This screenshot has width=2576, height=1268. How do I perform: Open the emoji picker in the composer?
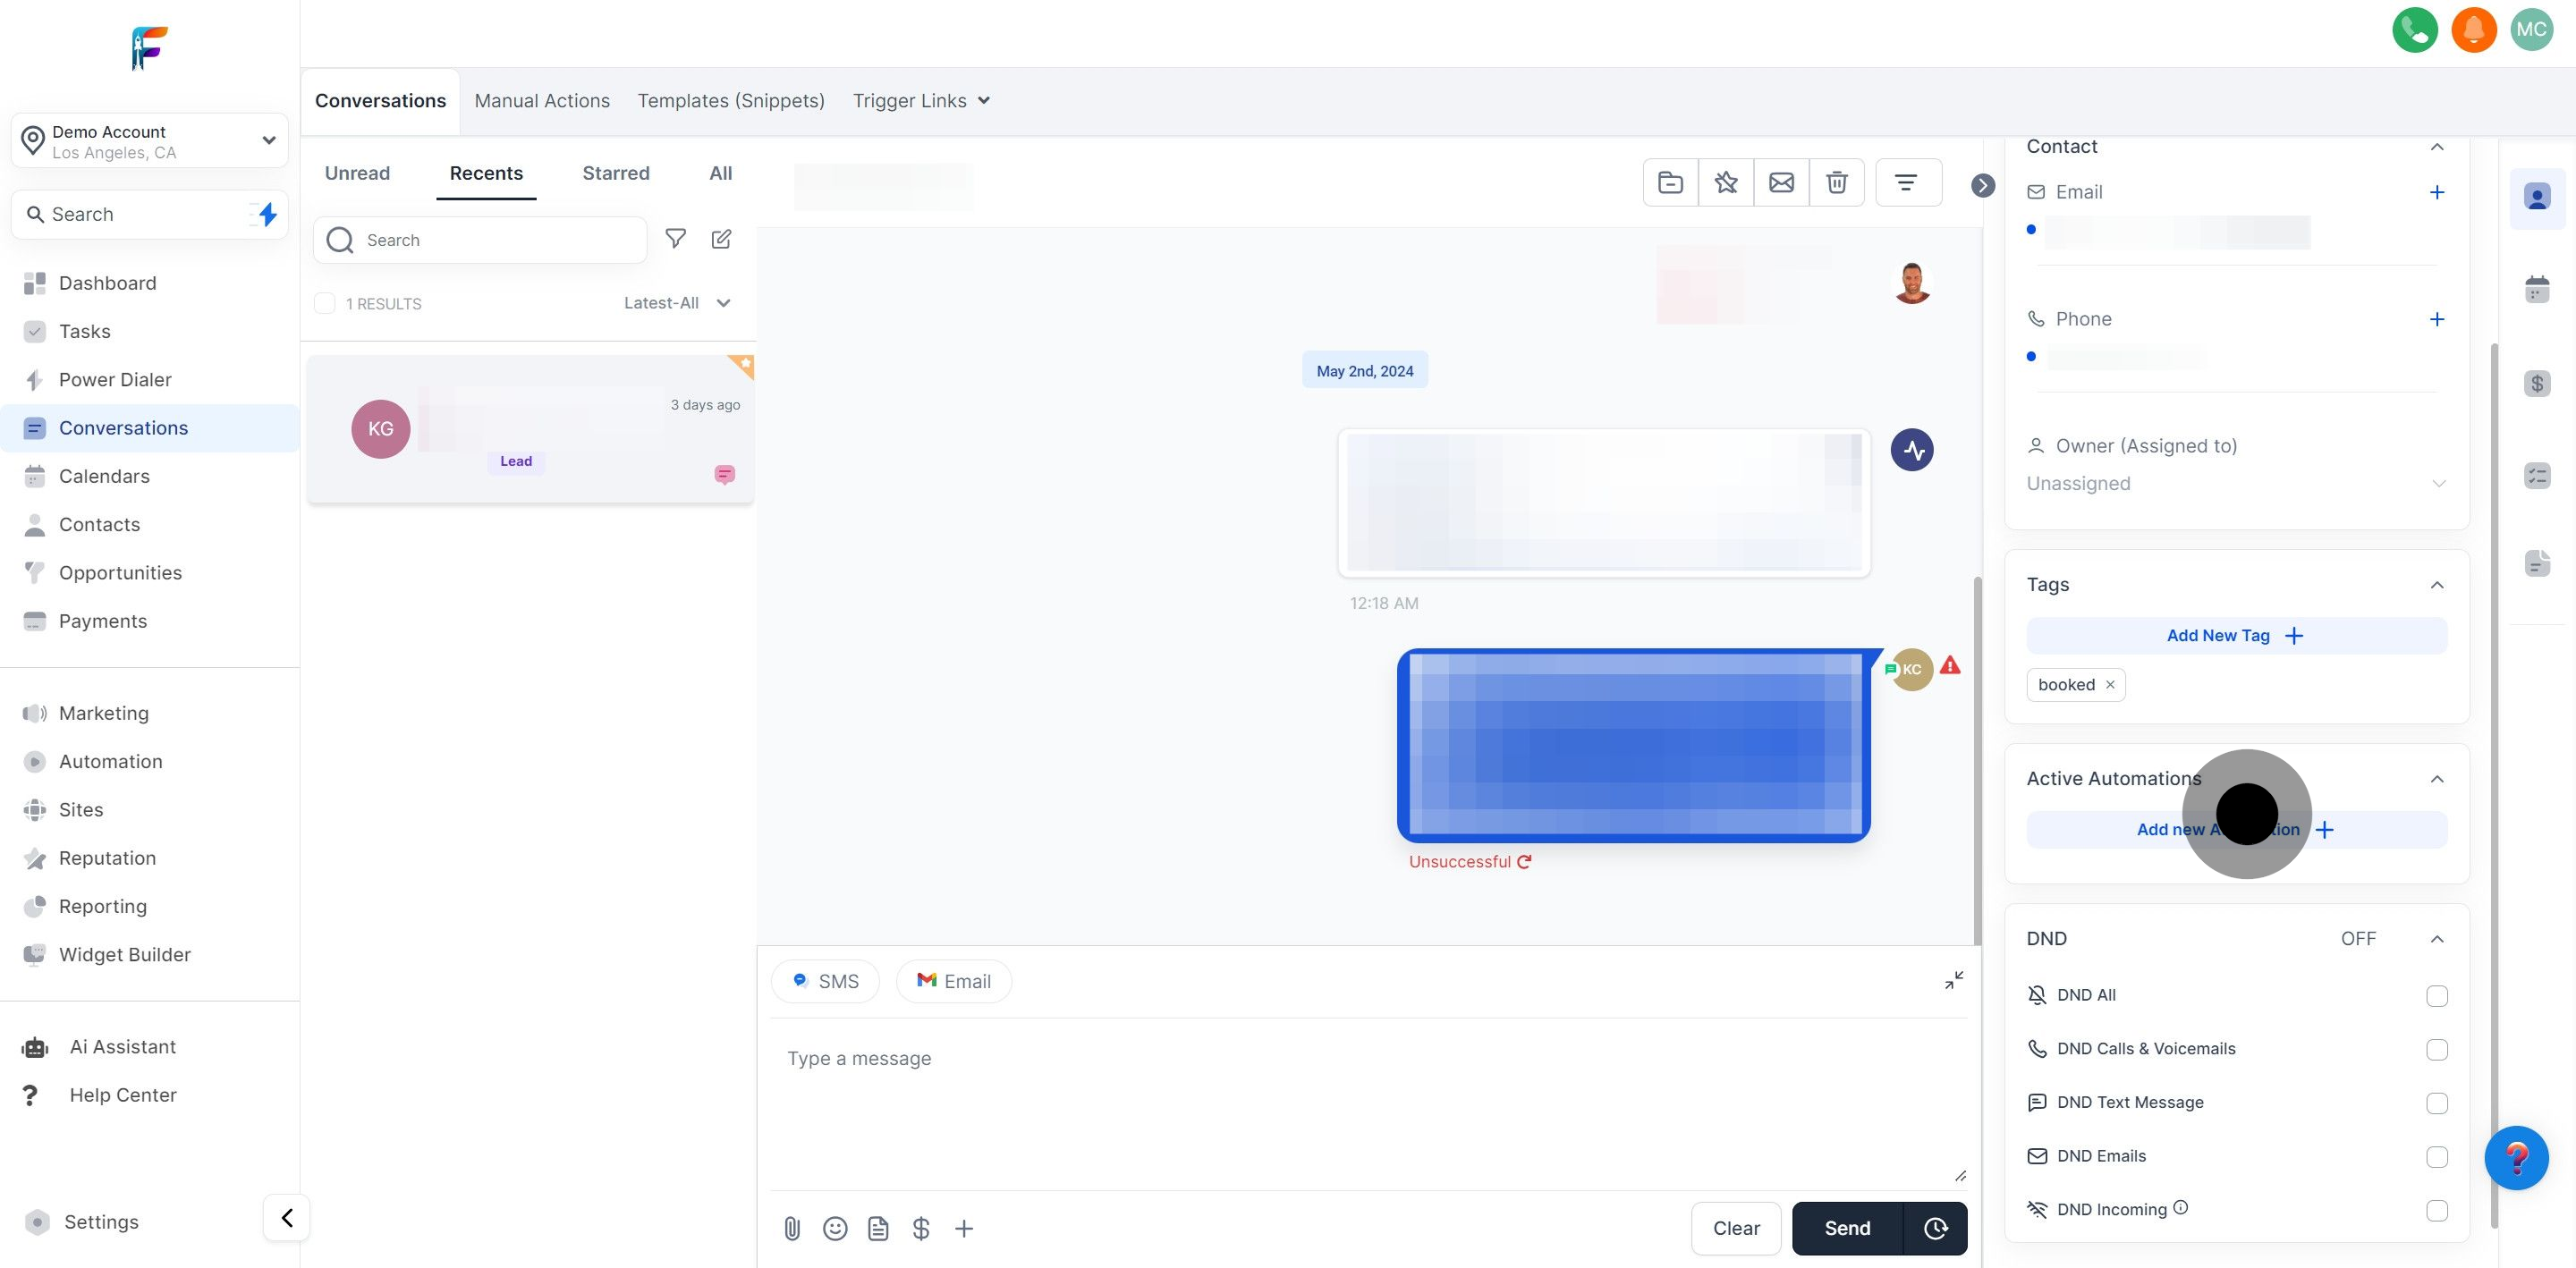[x=836, y=1228]
